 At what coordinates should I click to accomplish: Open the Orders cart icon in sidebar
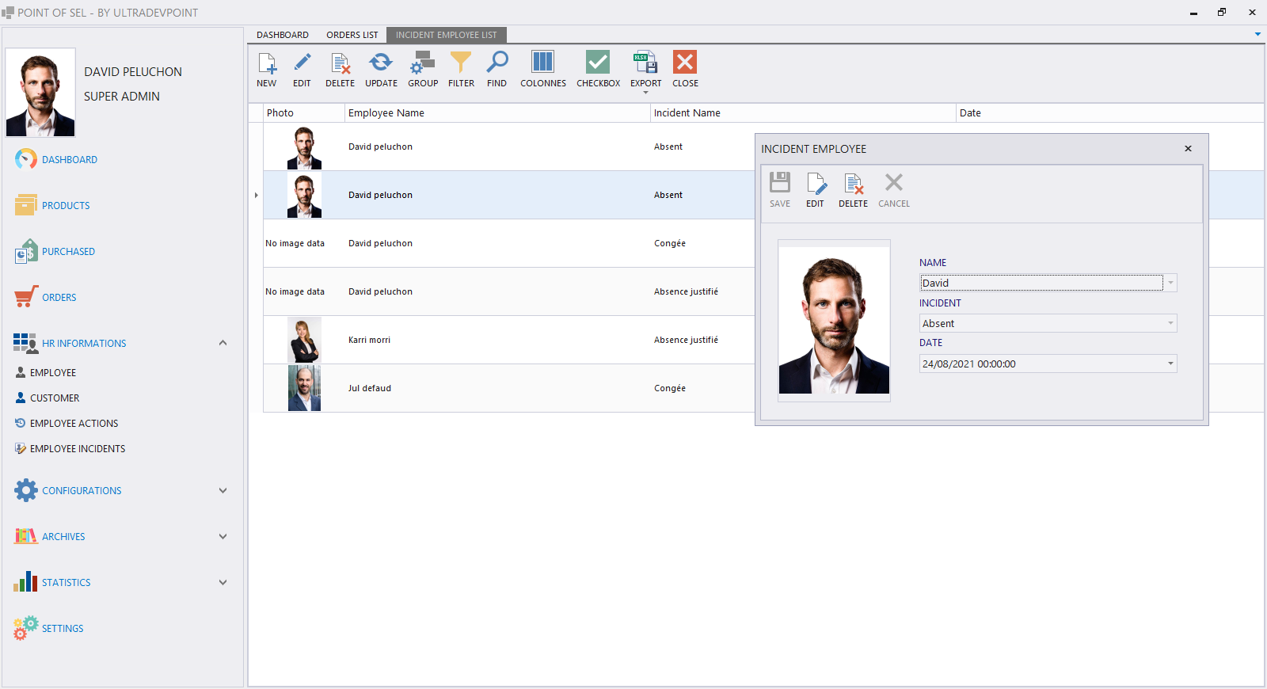click(x=26, y=297)
